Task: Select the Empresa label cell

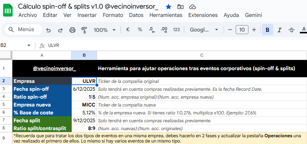Action: click(x=42, y=81)
